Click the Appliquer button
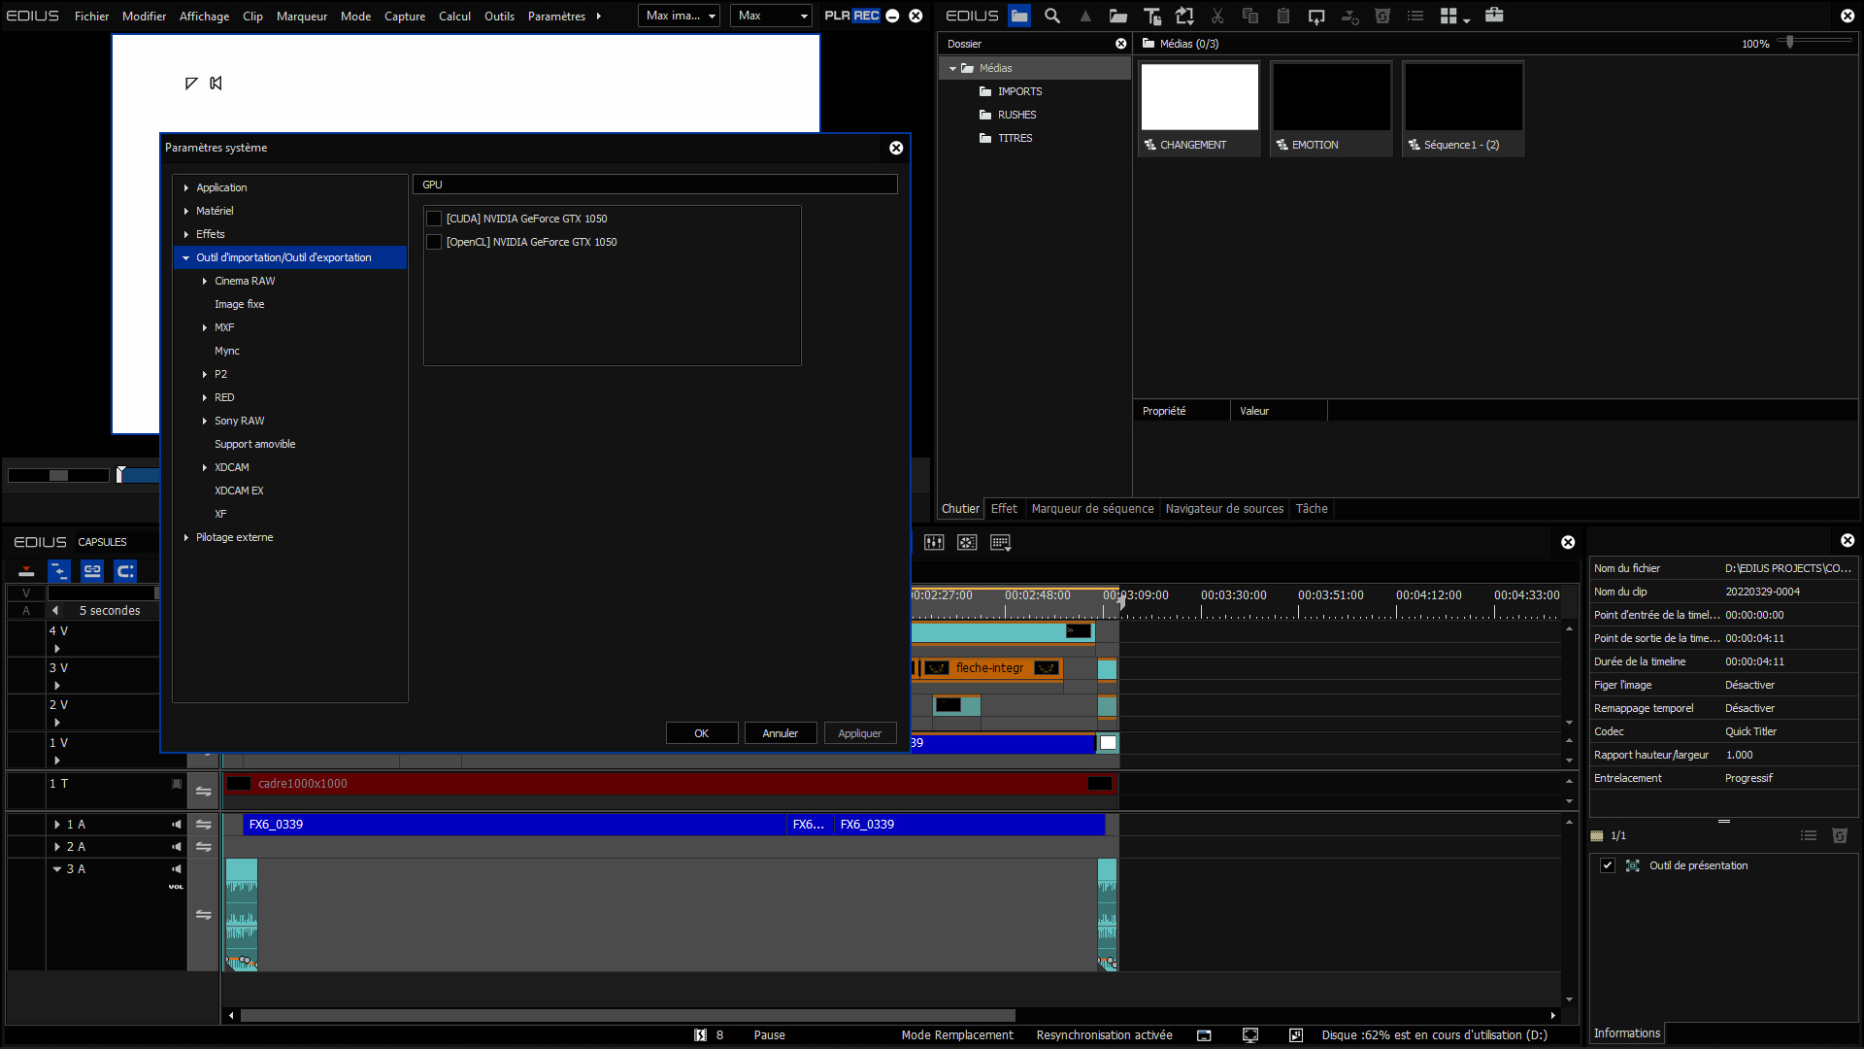1864x1049 pixels. click(x=859, y=733)
